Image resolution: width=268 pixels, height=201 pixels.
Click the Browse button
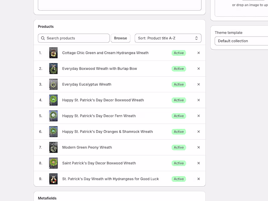pyautogui.click(x=120, y=38)
